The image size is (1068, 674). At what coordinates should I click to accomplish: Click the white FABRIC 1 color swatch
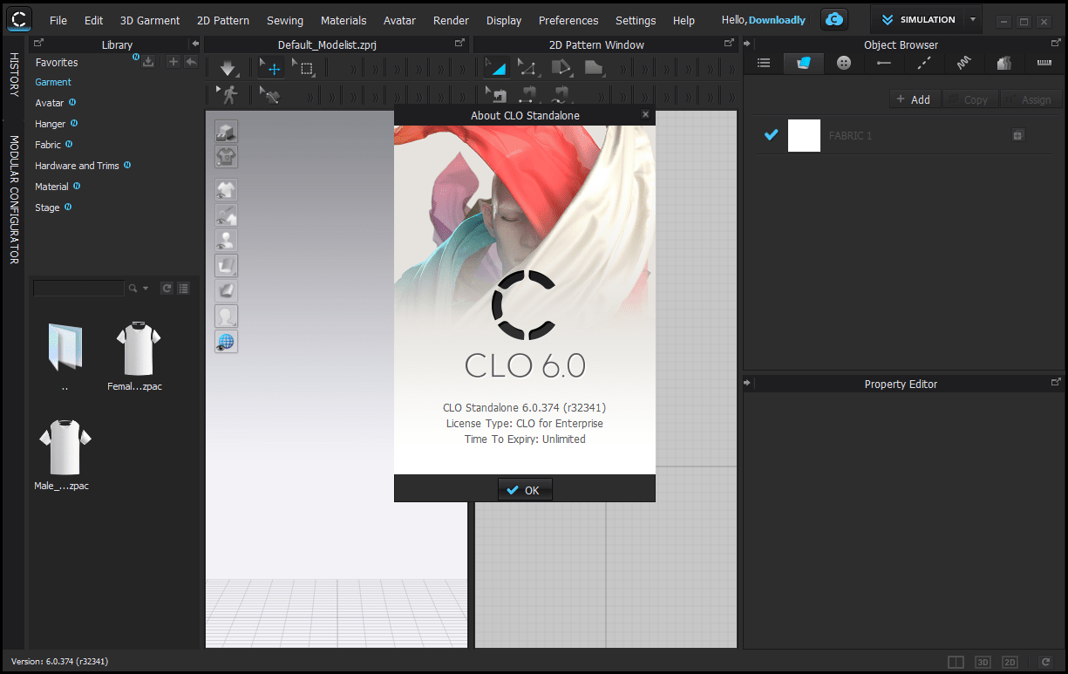point(804,135)
